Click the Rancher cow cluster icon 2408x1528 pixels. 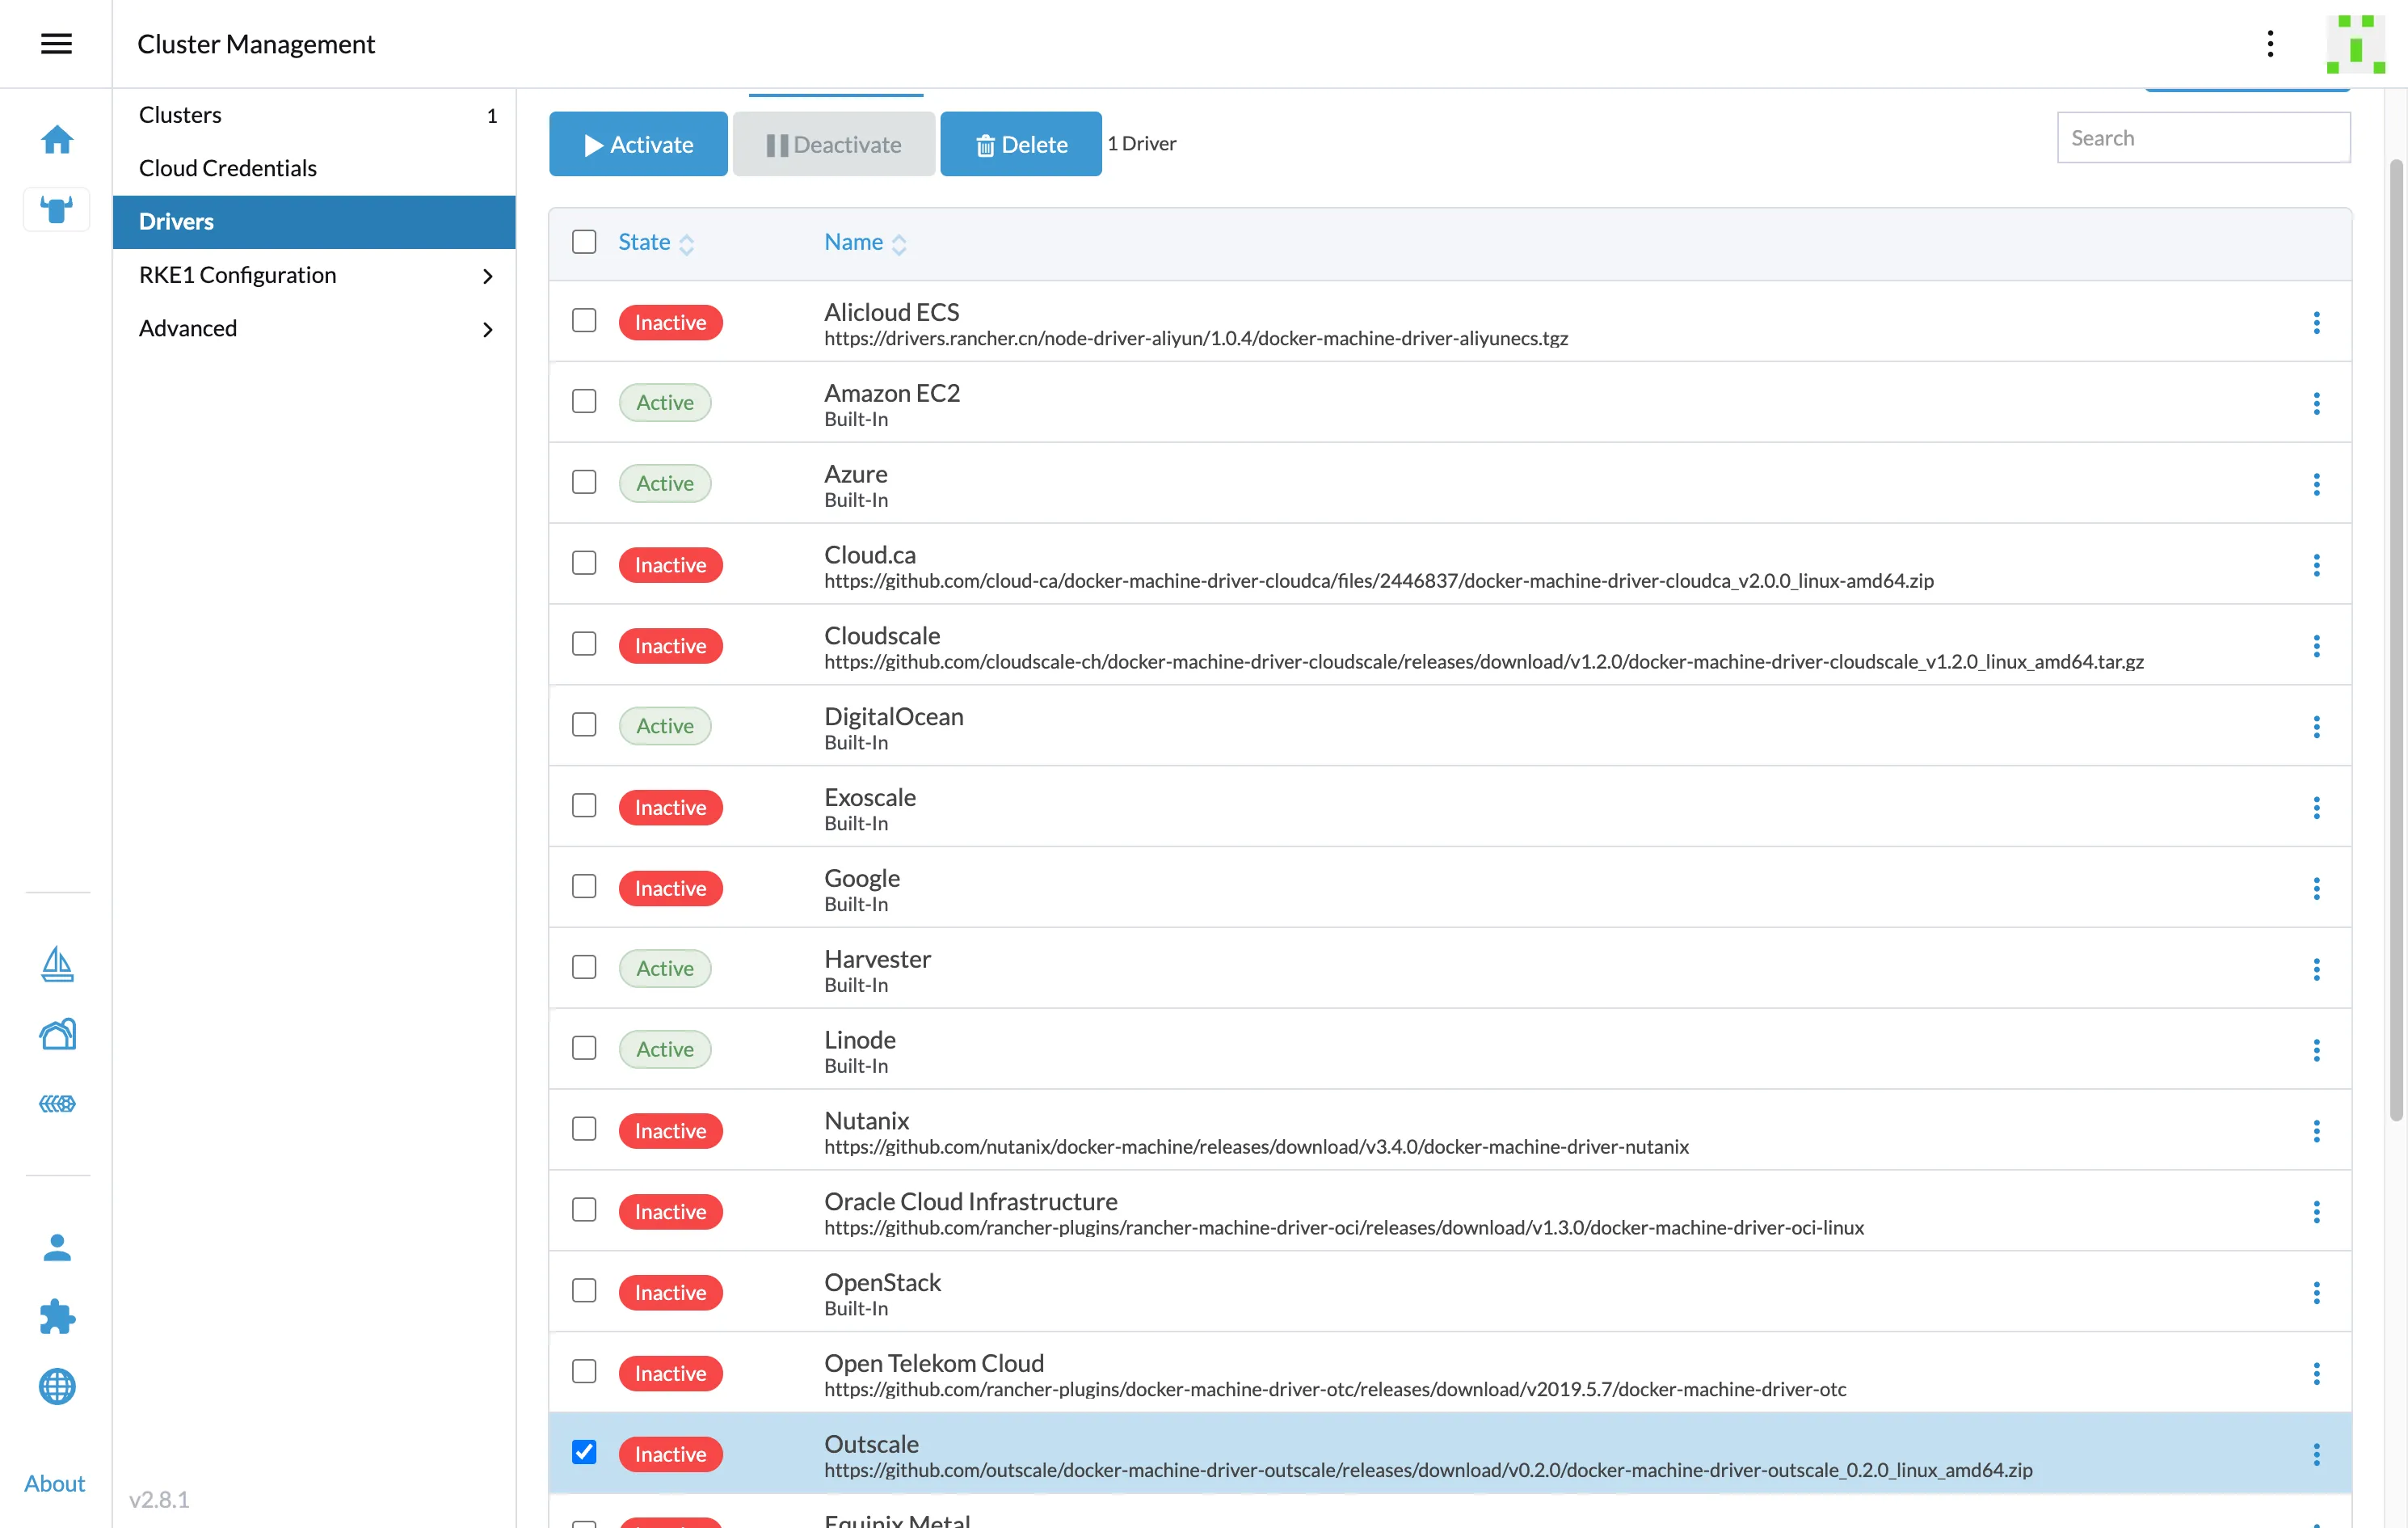(57, 209)
